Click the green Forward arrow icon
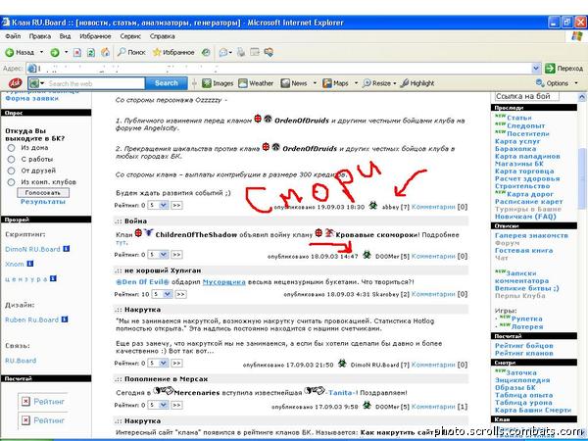This screenshot has height=441, width=588. pyautogui.click(x=55, y=53)
